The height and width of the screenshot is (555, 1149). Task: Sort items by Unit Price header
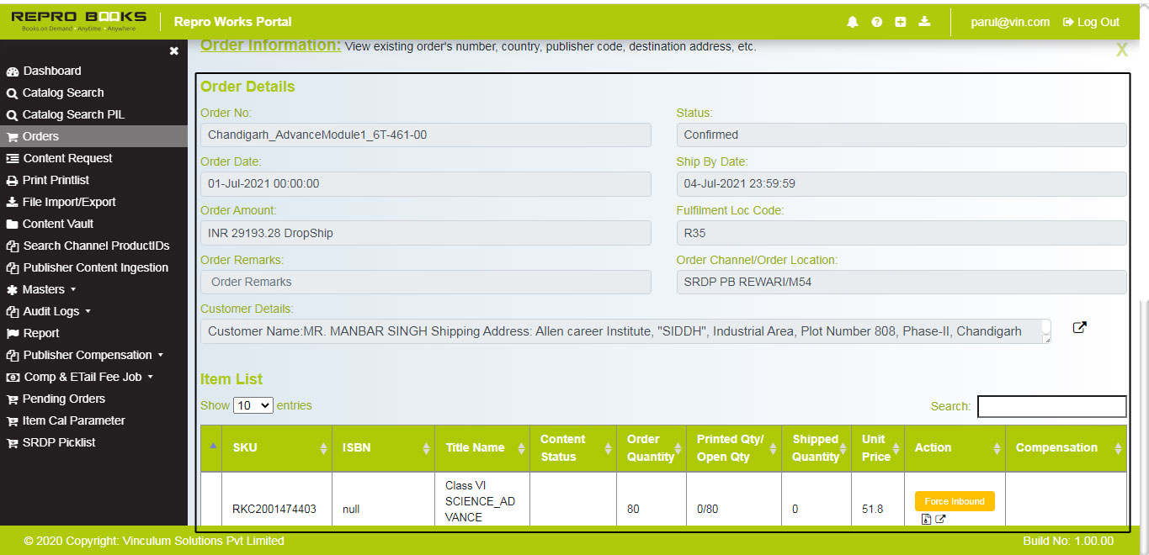click(x=876, y=448)
